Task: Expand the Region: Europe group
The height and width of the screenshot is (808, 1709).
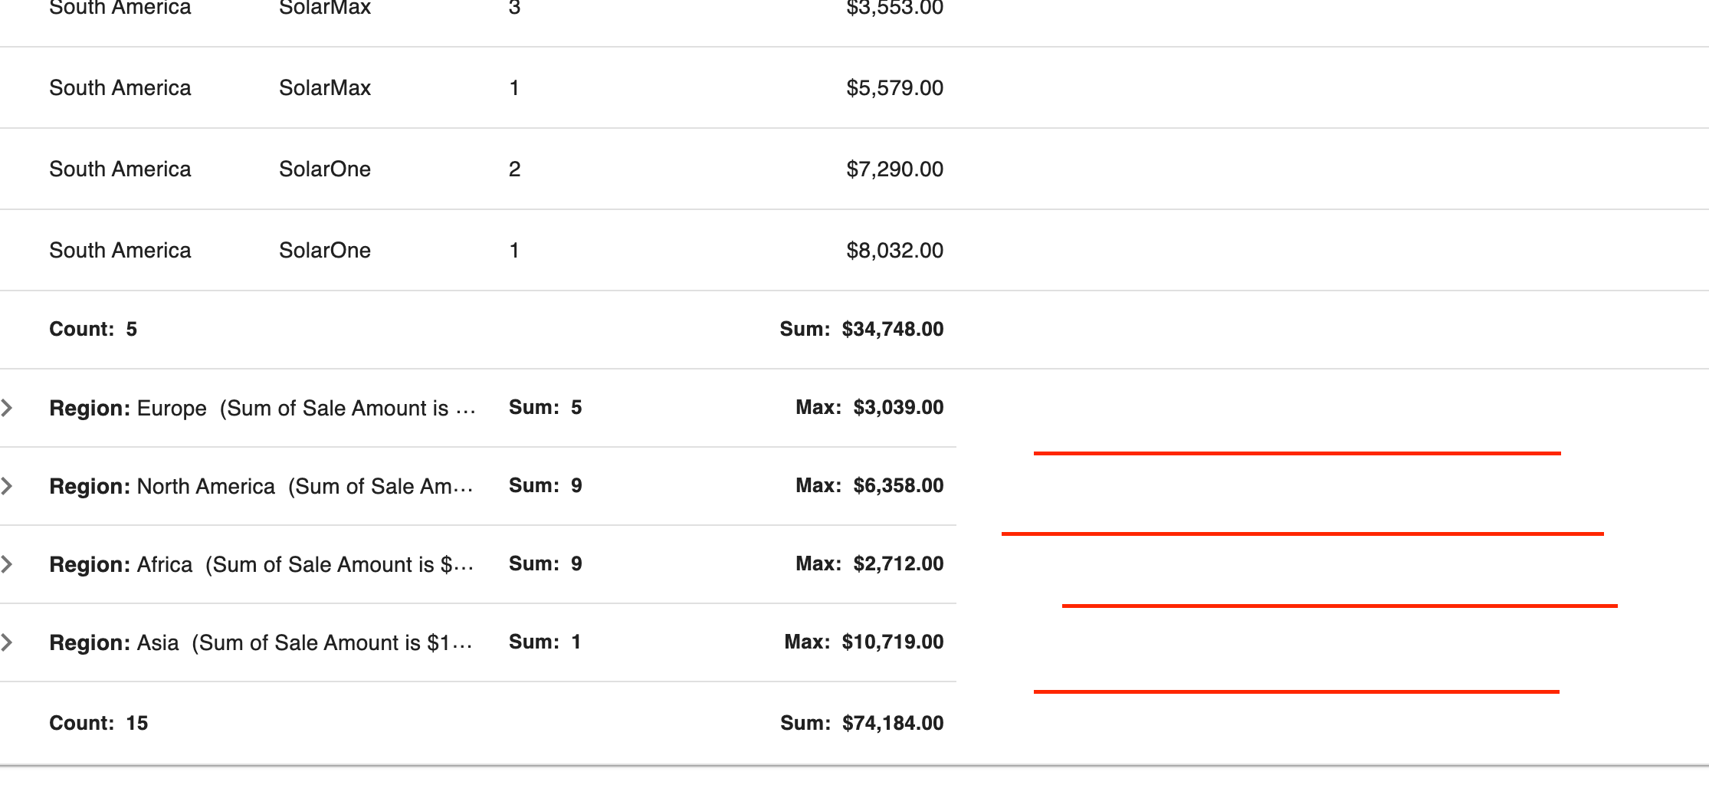Action: click(10, 407)
